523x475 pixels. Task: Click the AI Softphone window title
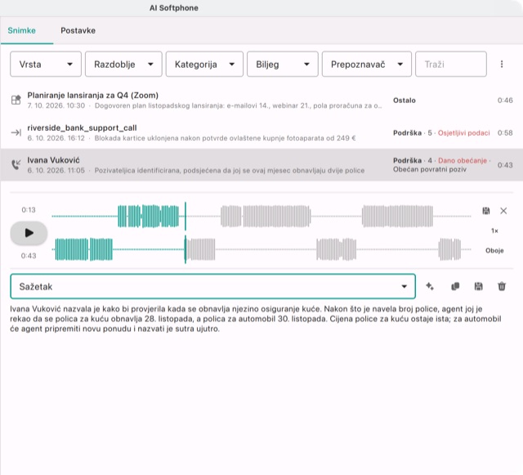tap(174, 8)
